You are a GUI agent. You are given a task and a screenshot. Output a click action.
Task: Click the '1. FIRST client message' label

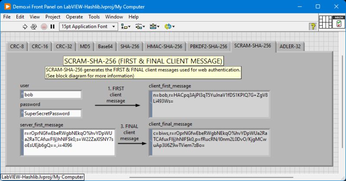coord(116,95)
